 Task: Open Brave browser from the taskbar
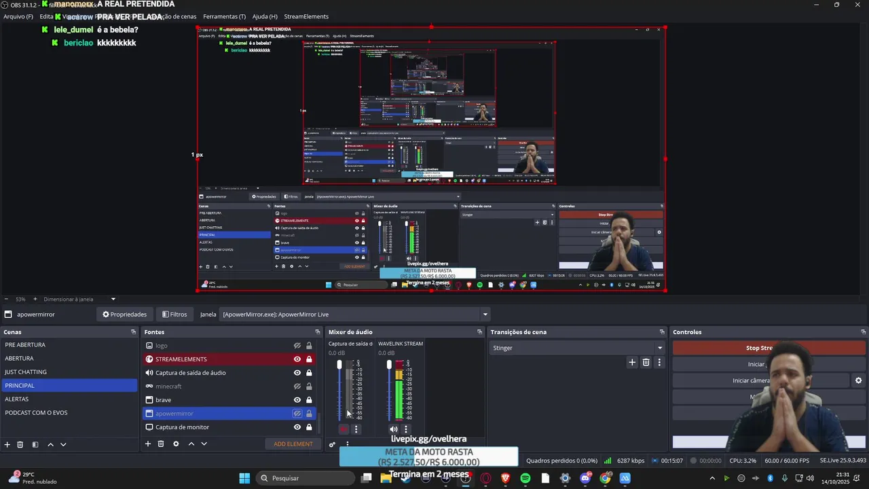pyautogui.click(x=505, y=478)
